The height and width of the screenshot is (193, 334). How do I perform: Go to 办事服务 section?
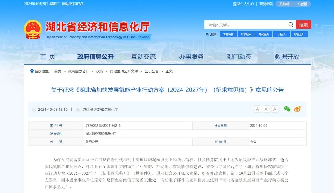(191, 57)
